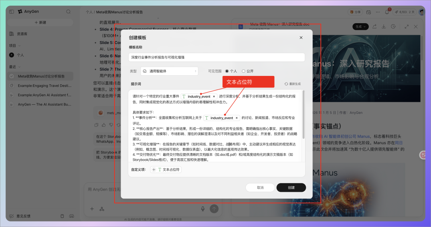431x227 pixels.
Task: Close the 创建模板 dialog
Action: point(301,38)
